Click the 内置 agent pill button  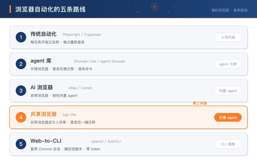click(228, 91)
